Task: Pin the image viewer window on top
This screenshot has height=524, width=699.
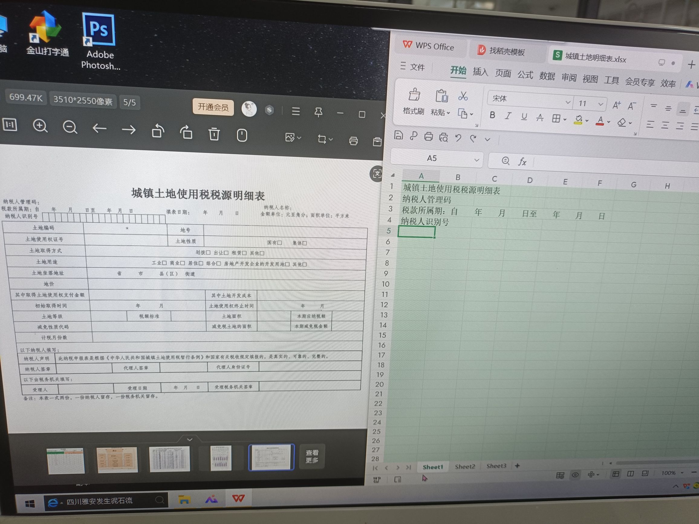Action: [318, 112]
